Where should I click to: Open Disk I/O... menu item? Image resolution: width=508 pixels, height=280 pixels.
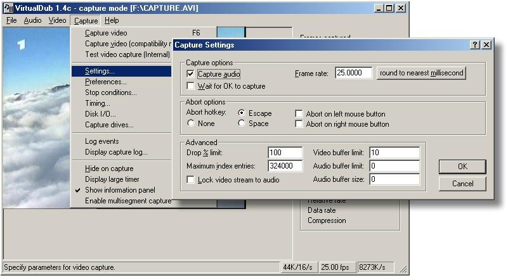click(x=122, y=113)
